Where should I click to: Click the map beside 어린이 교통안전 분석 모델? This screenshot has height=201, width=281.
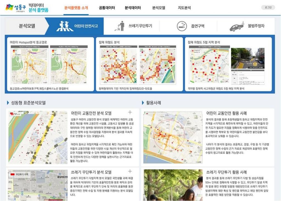coord(38,137)
